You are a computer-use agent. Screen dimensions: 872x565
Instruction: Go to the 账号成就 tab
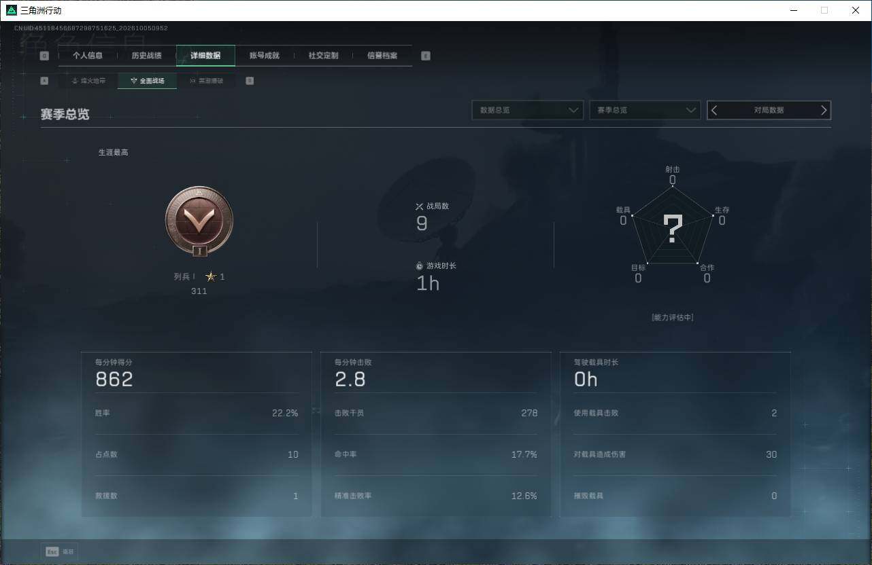pos(265,56)
